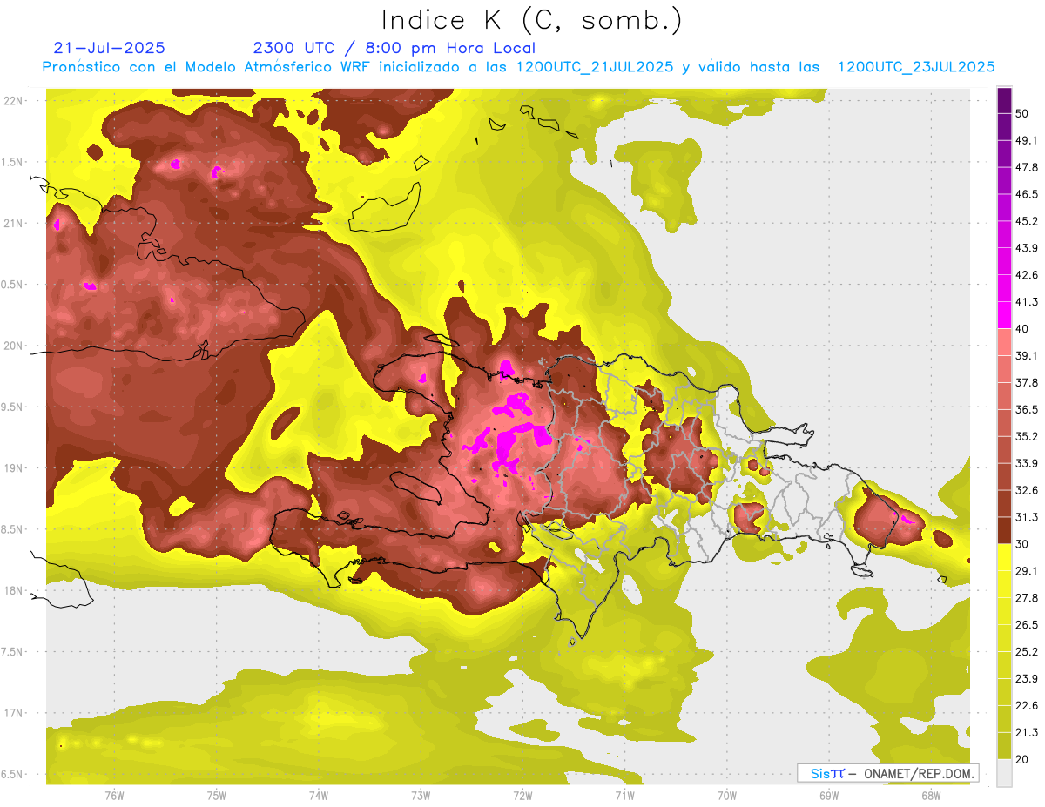
Task: Click the "43.9" value on the color scale
Action: (x=1027, y=248)
